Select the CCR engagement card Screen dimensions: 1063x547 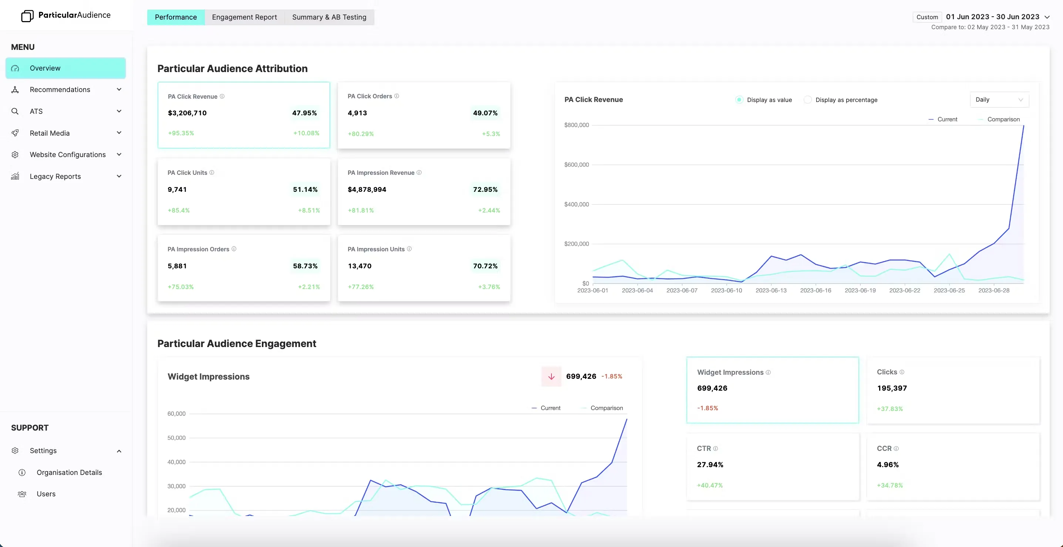(953, 467)
